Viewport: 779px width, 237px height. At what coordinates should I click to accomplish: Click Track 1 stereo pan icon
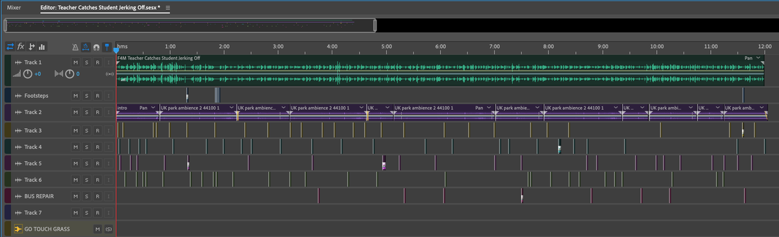pos(58,74)
